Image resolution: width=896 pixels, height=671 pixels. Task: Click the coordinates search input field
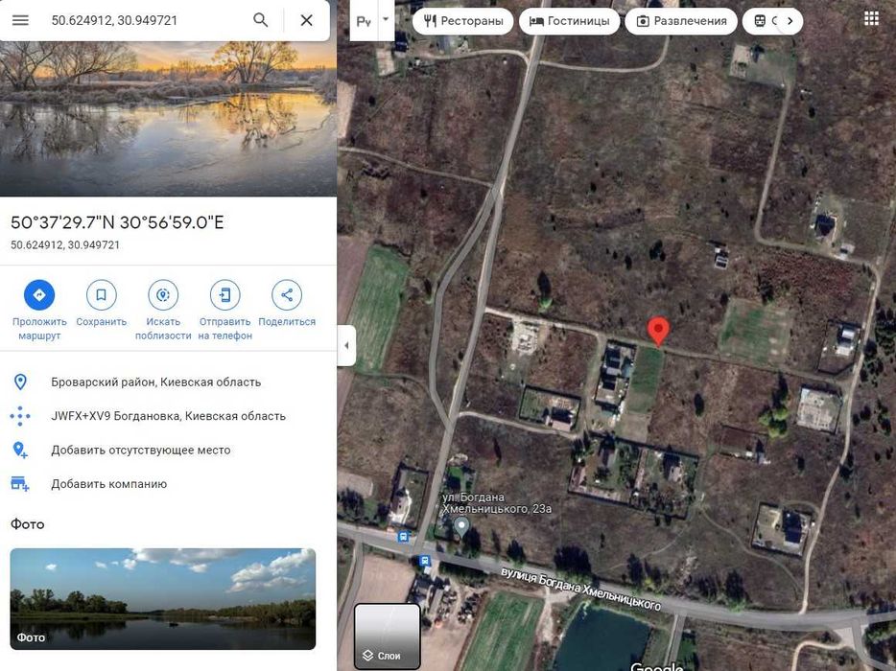click(x=146, y=20)
